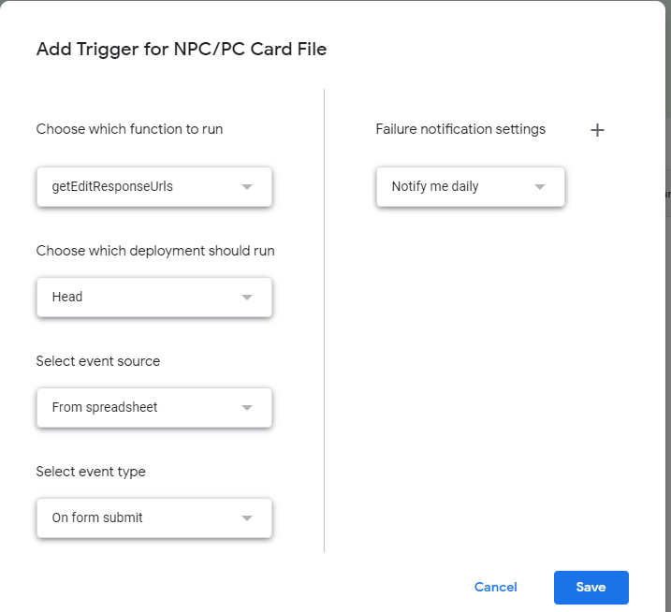
Task: Click the arrow beside On form submit
Action: 247,518
